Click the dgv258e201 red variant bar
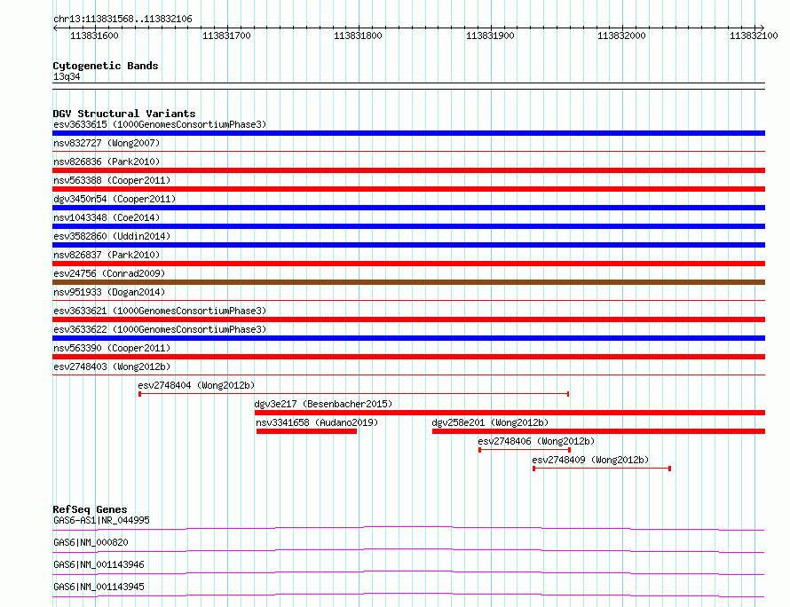Image resolution: width=790 pixels, height=607 pixels. tap(598, 431)
